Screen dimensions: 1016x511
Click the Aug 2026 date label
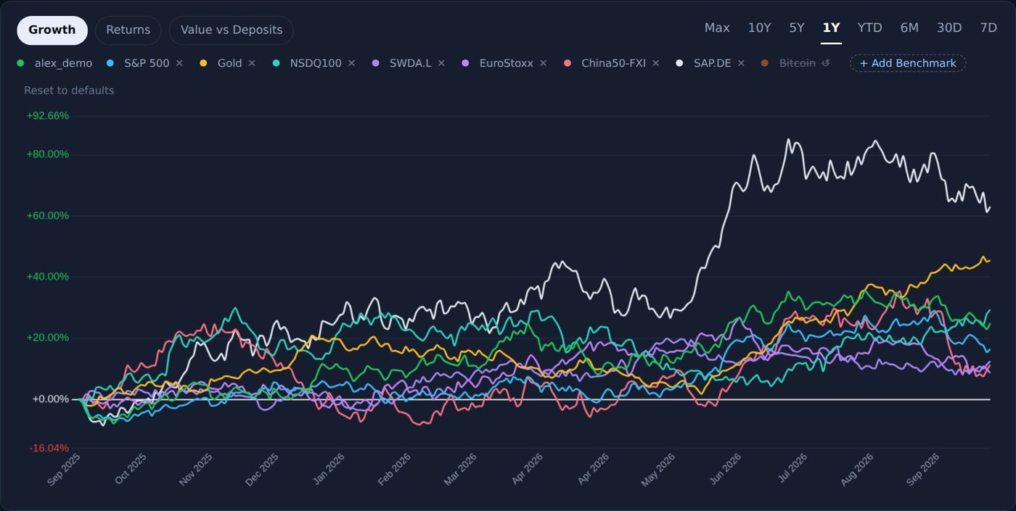click(857, 469)
